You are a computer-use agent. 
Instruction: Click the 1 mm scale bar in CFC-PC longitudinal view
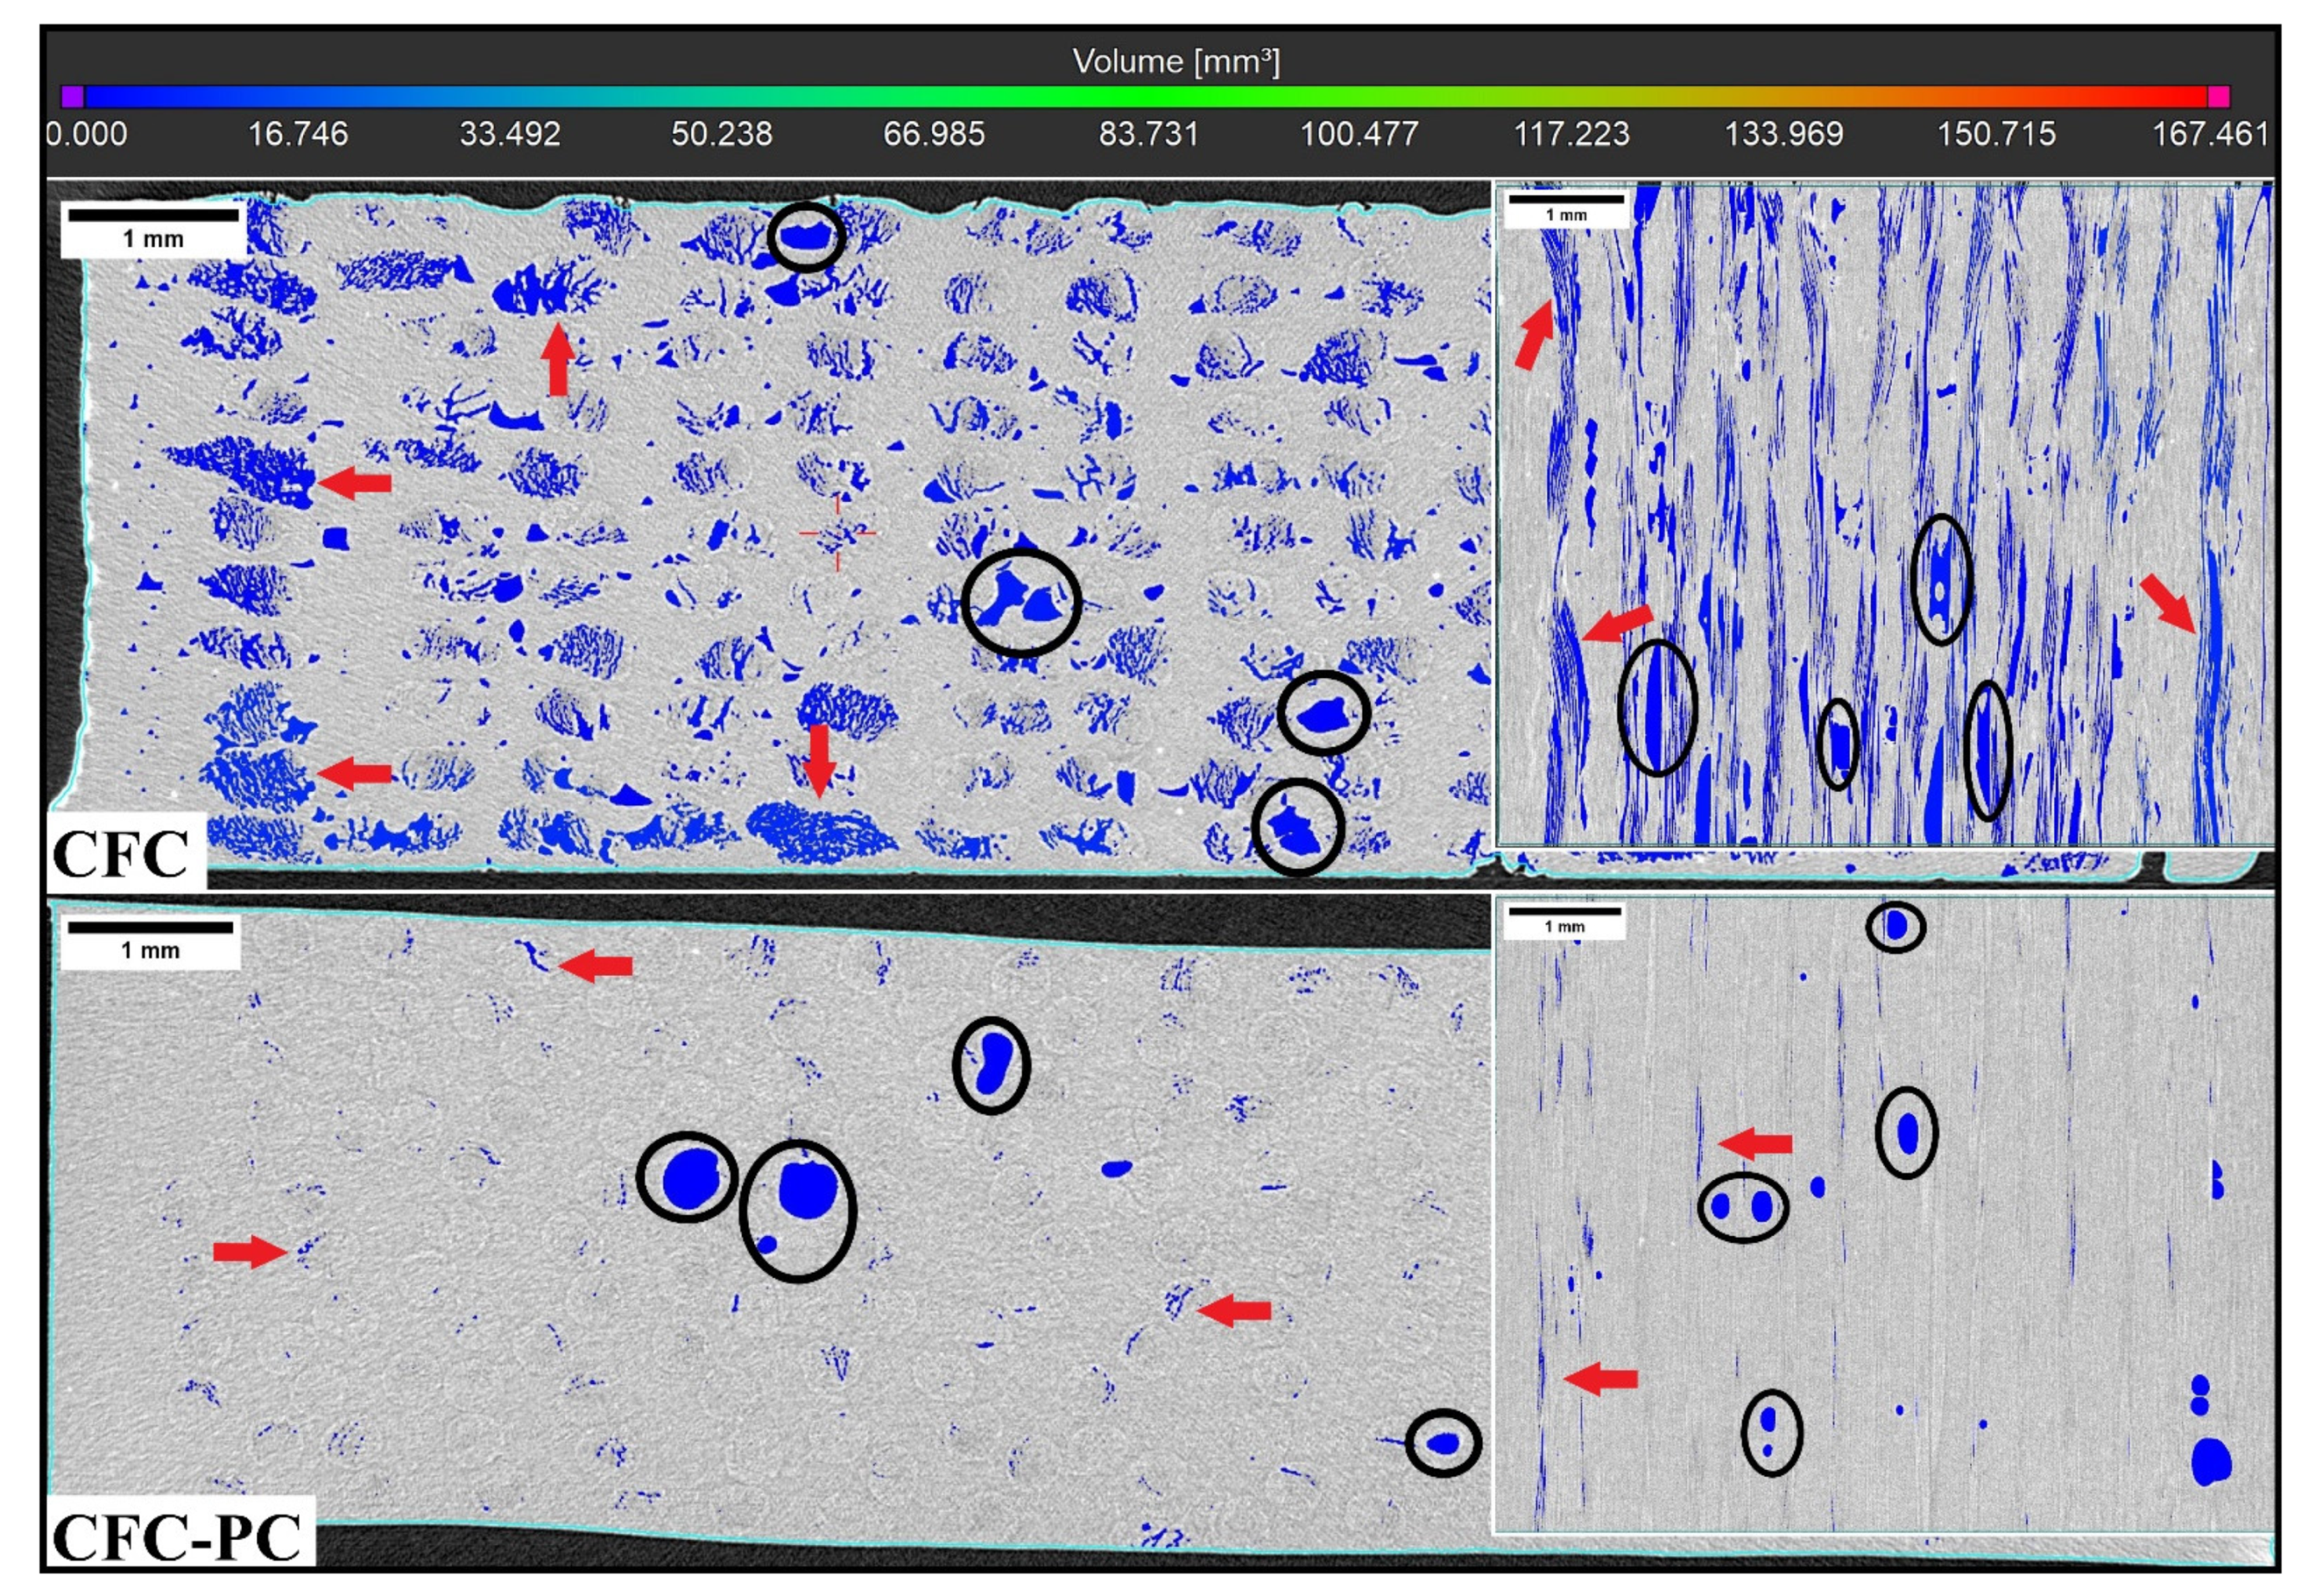pos(1564,918)
